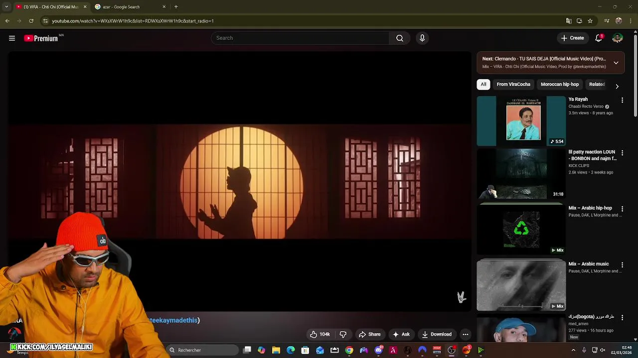
Task: Switch to azar - Google Search tab
Action: click(121, 7)
